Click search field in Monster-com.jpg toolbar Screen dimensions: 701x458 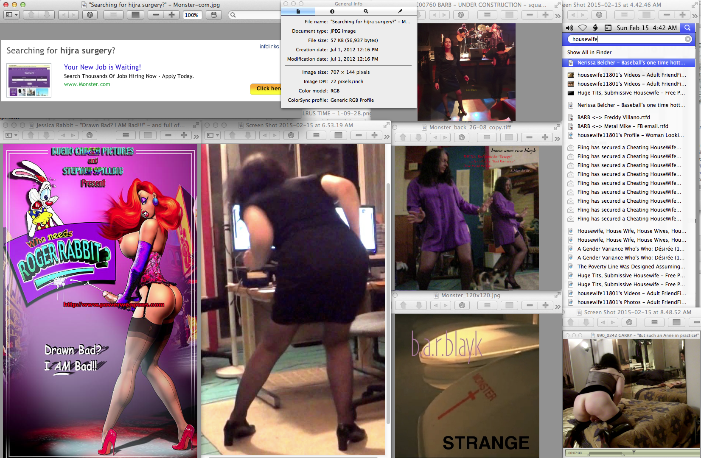[x=255, y=15]
